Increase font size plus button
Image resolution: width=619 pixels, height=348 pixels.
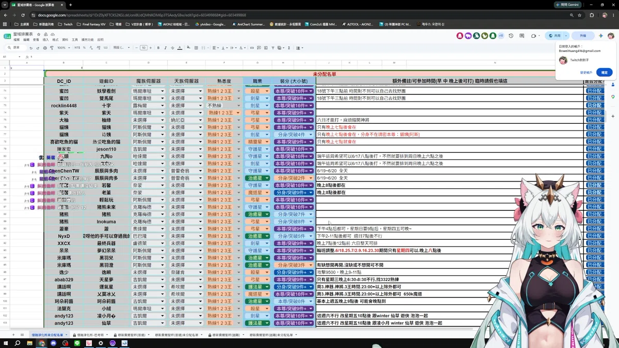[x=151, y=48]
